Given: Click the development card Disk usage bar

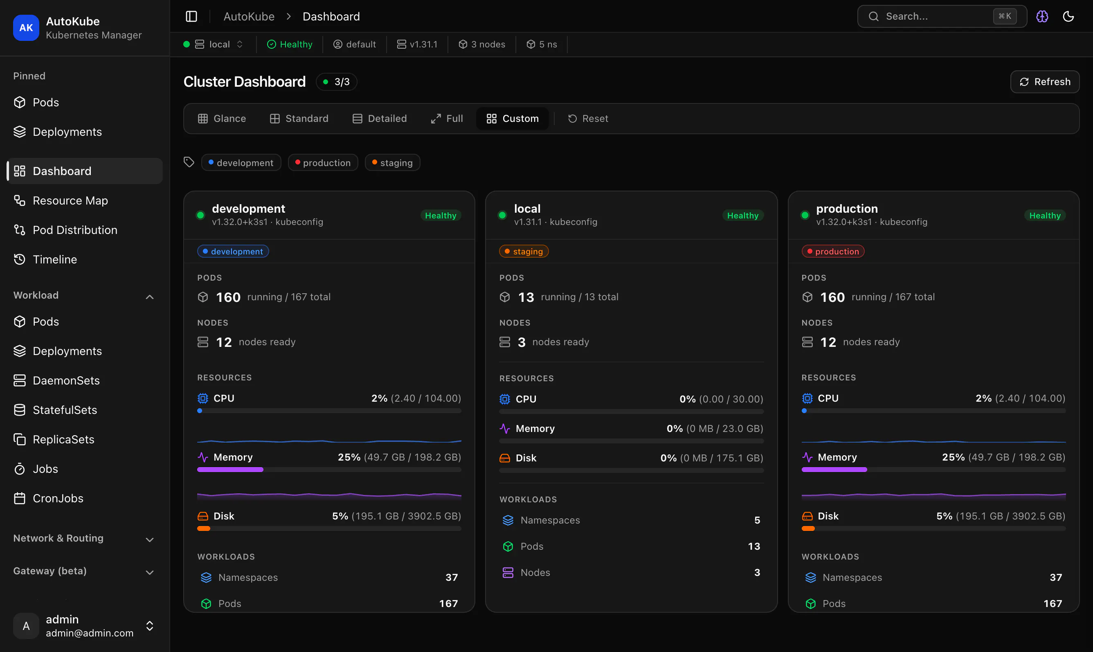Looking at the screenshot, I should pos(329,528).
